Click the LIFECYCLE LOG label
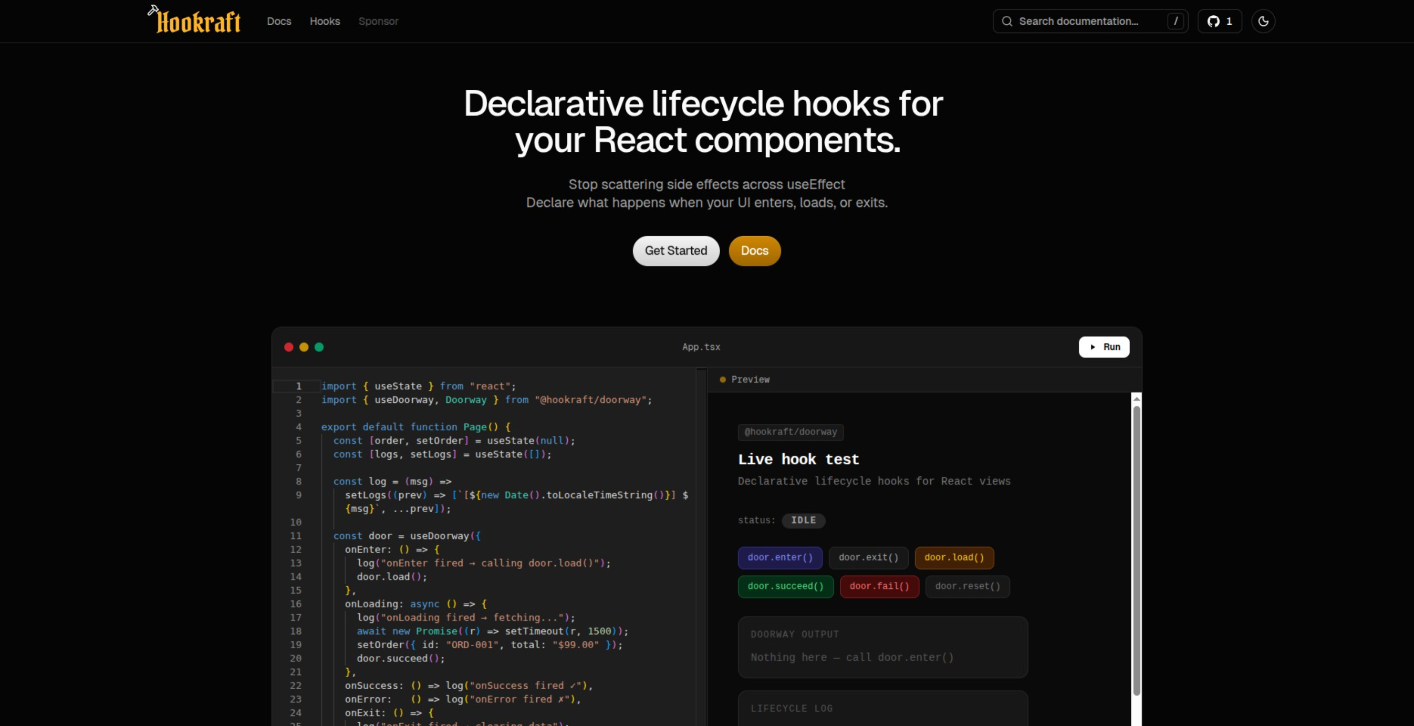The height and width of the screenshot is (726, 1414). click(x=791, y=708)
